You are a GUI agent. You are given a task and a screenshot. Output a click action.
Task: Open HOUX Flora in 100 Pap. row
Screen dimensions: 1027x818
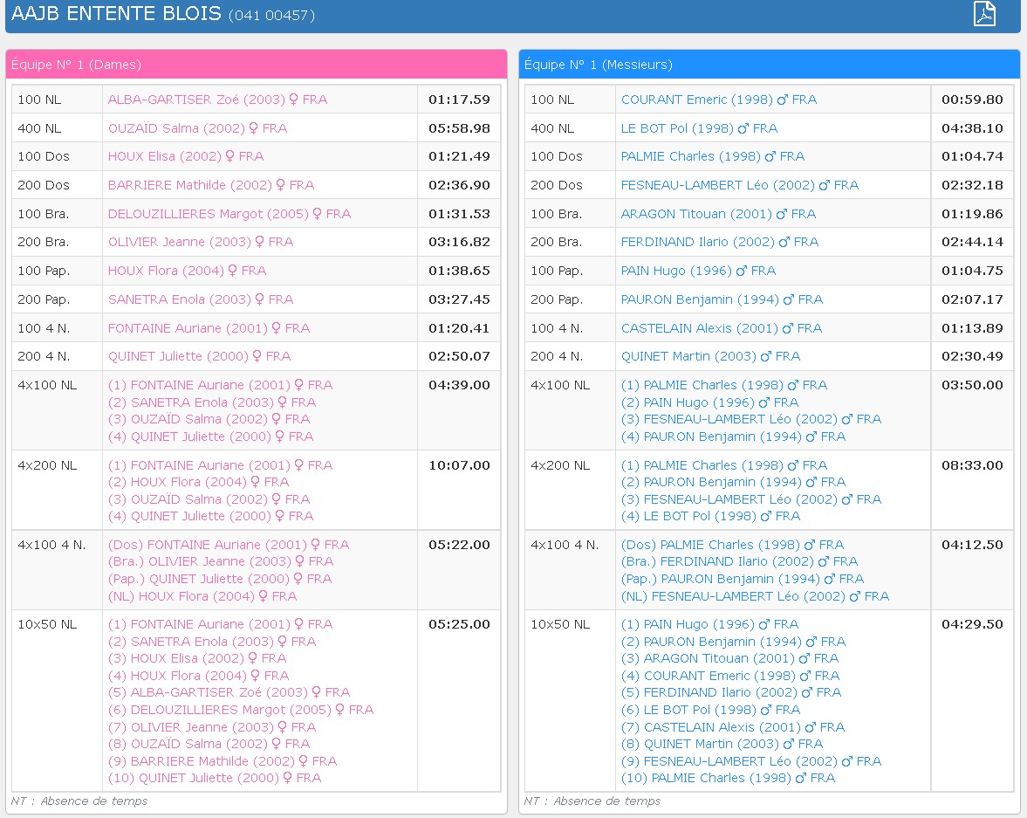click(x=187, y=271)
